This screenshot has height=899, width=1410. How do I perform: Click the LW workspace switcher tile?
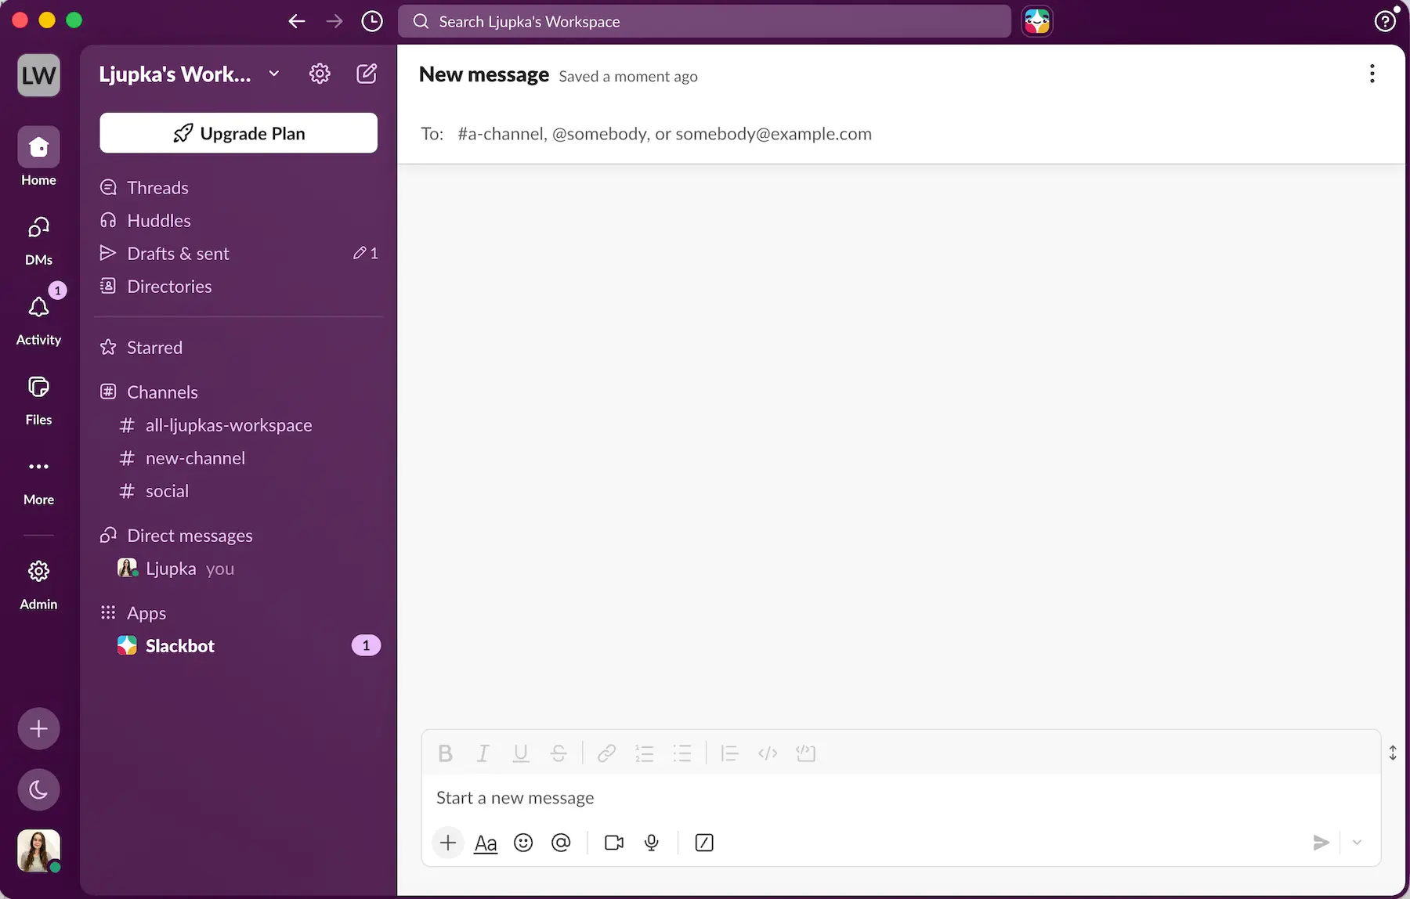[38, 75]
